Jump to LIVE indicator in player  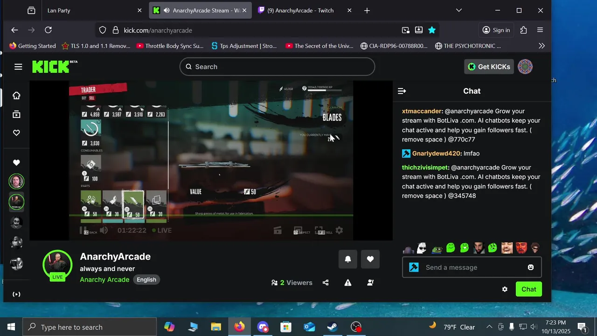point(161,230)
